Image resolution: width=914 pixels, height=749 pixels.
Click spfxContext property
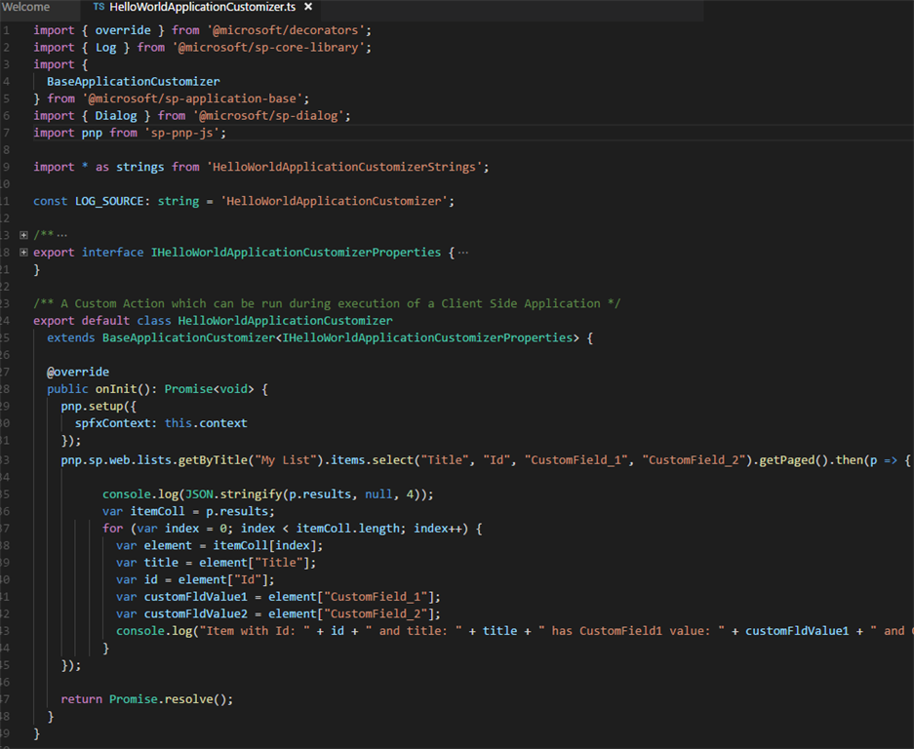[x=112, y=423]
